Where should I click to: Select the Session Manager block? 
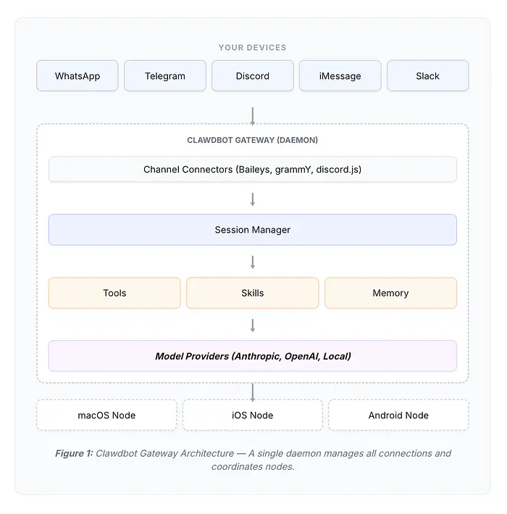253,230
